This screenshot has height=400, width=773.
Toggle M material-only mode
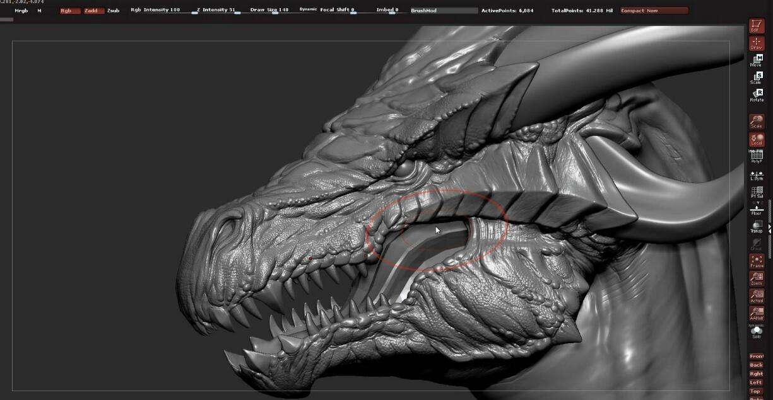pyautogui.click(x=39, y=11)
